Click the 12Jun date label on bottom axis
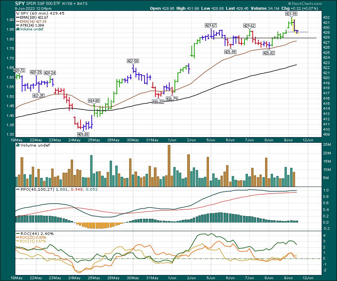The height and width of the screenshot is (281, 337). [308, 278]
